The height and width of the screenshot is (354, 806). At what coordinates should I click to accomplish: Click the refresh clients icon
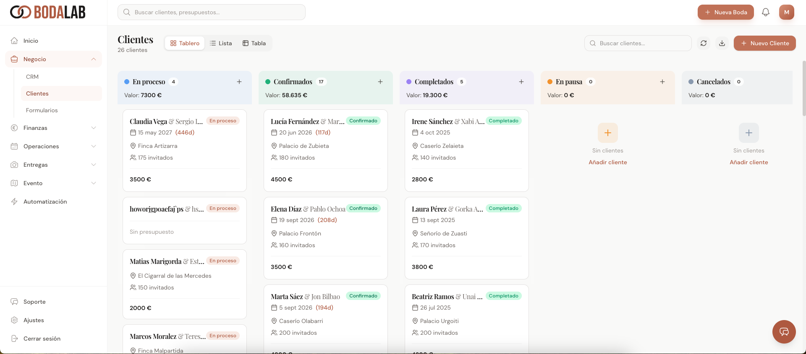coord(704,43)
